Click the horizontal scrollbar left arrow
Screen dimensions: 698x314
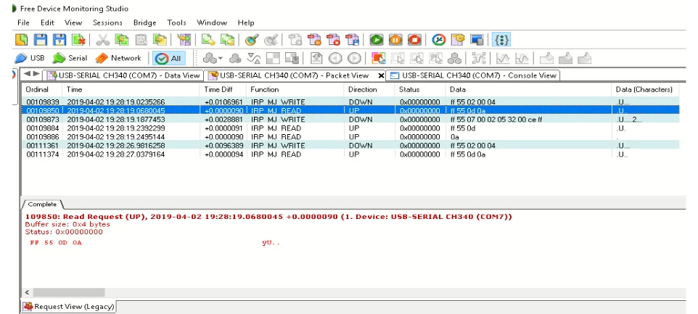point(27,292)
